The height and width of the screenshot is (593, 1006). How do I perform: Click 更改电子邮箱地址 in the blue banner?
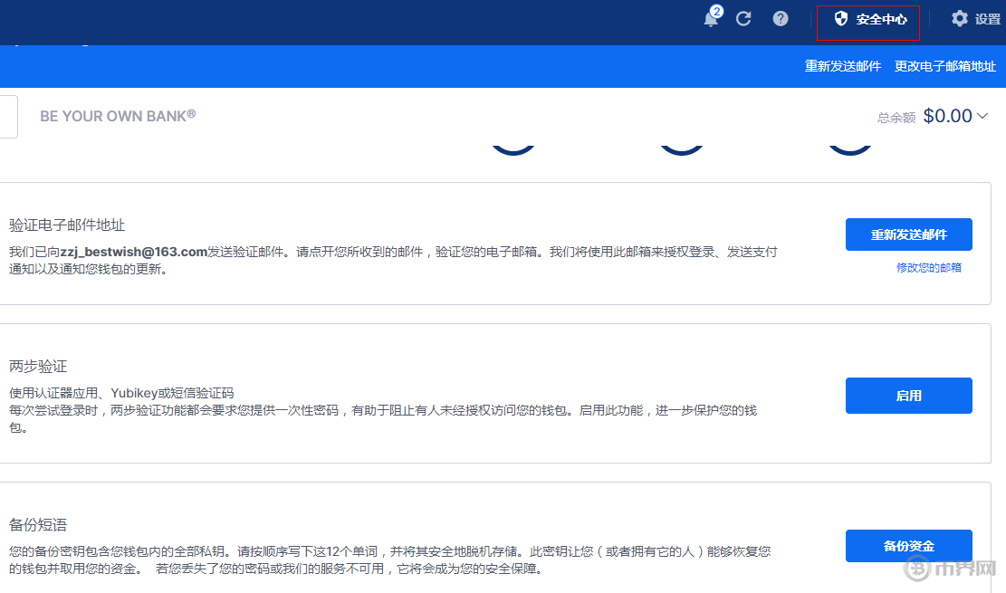coord(944,65)
